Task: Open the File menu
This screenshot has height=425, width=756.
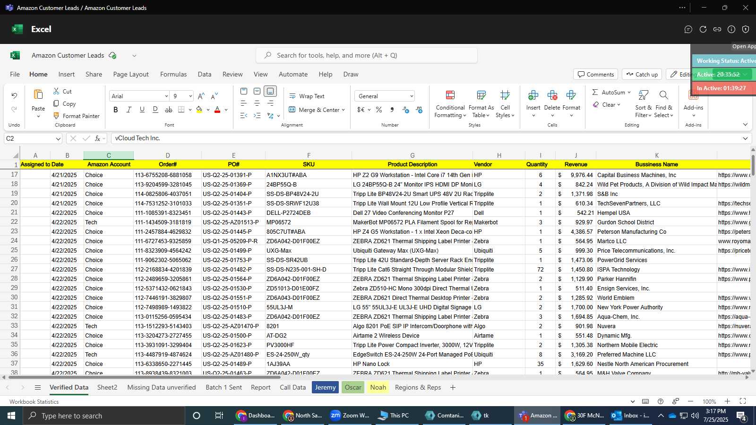Action: [15, 74]
